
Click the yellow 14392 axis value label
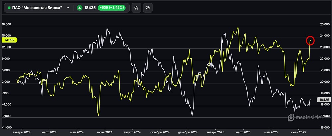click(x=9, y=40)
